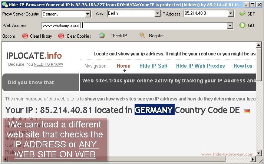Click the Check IP globe icon
The image size is (264, 164).
tap(102, 35)
